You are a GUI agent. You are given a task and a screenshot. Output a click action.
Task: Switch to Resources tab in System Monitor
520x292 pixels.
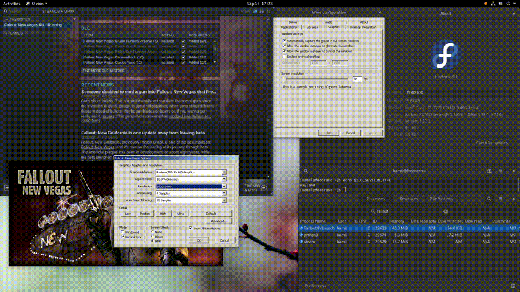tap(409, 199)
